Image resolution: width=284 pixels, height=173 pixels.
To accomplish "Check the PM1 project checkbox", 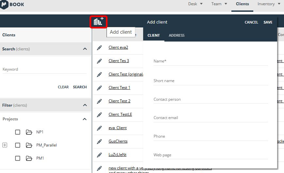I will [x=18, y=158].
